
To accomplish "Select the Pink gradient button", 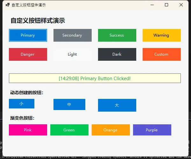I will point(28,130).
